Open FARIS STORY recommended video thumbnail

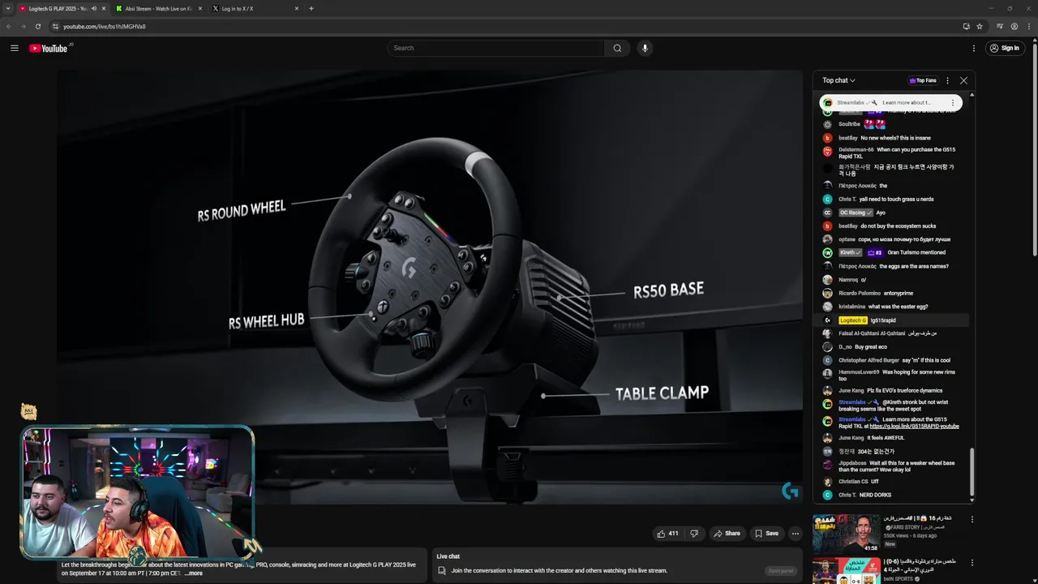click(x=846, y=534)
